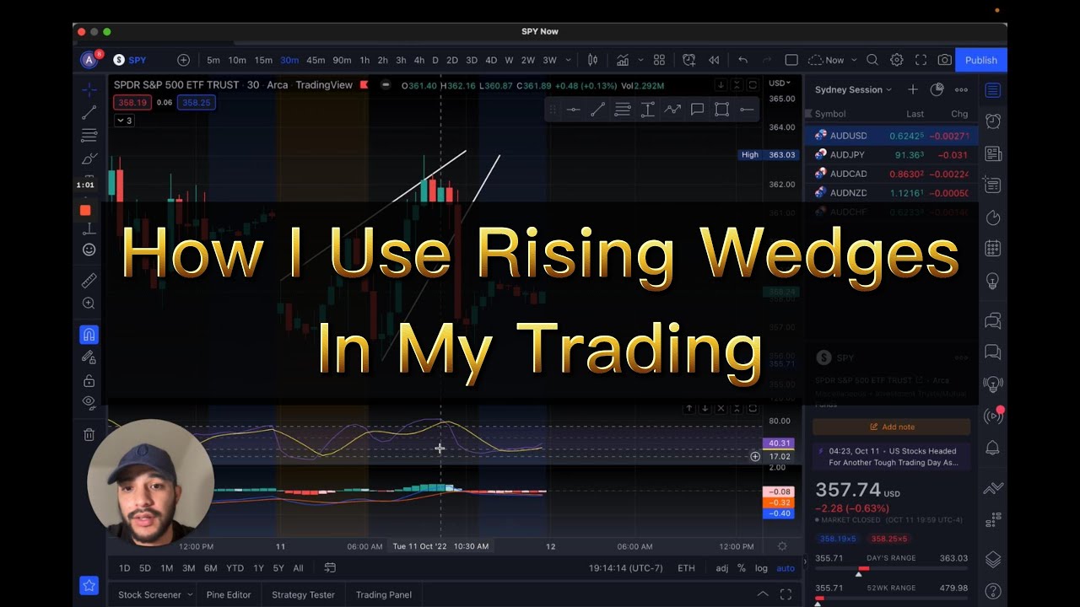The width and height of the screenshot is (1080, 607).
Task: Click the create alert clock icon
Action: (689, 60)
